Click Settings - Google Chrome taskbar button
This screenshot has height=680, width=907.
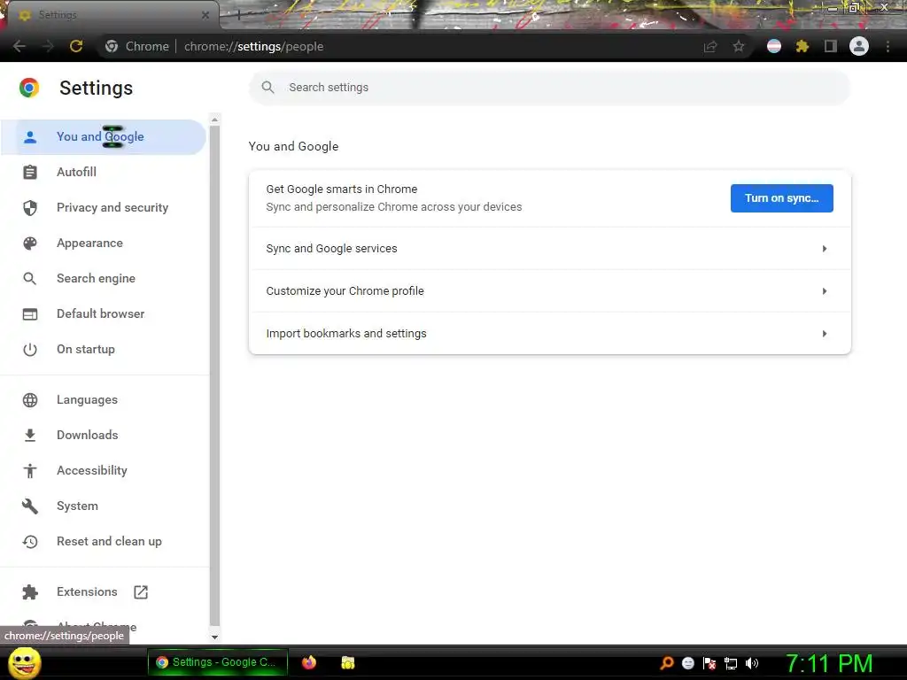(x=218, y=662)
